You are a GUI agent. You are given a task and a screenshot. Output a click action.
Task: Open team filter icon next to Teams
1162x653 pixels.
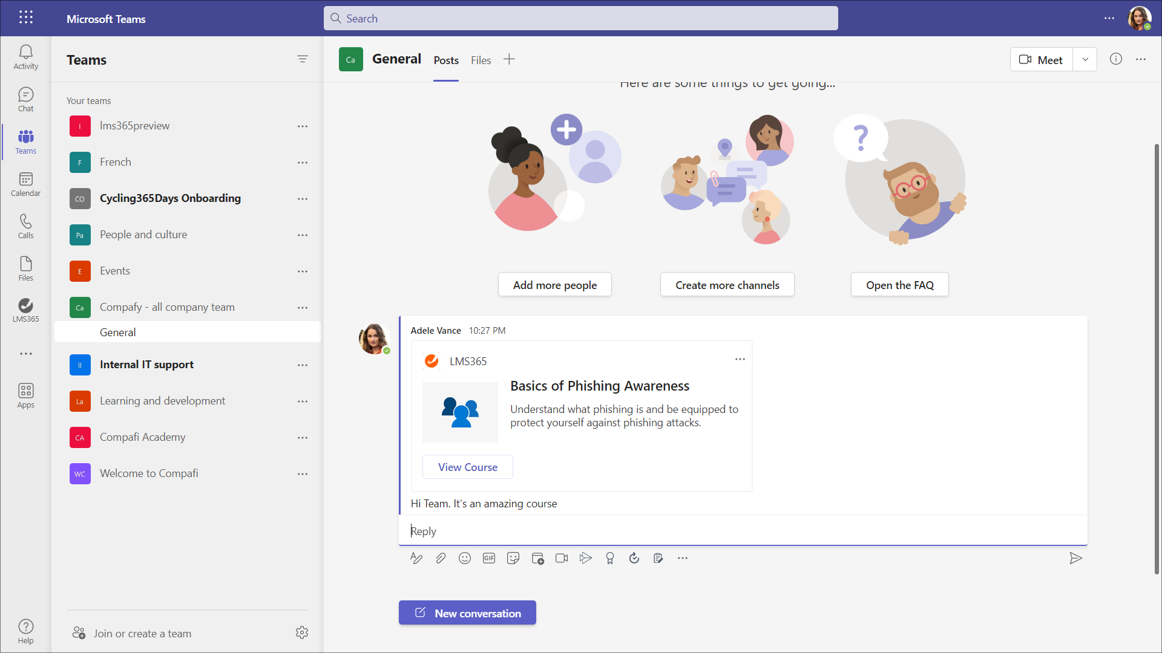[x=303, y=59]
